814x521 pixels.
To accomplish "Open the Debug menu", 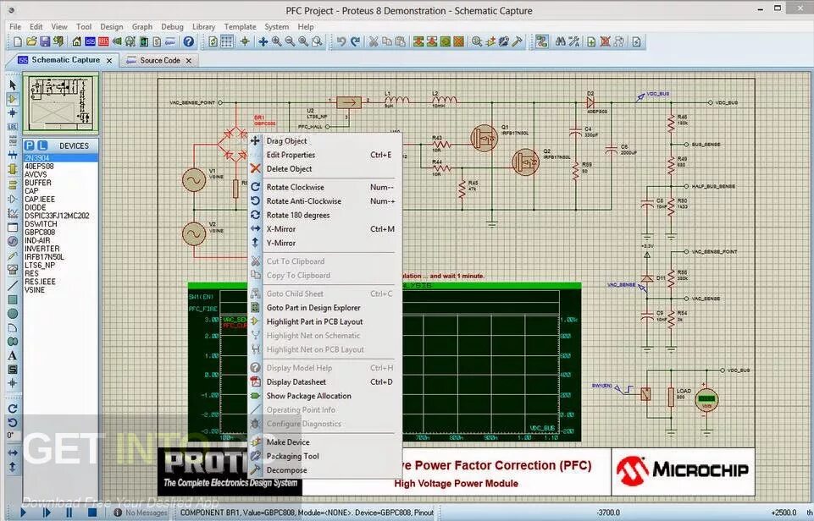I will 172,26.
